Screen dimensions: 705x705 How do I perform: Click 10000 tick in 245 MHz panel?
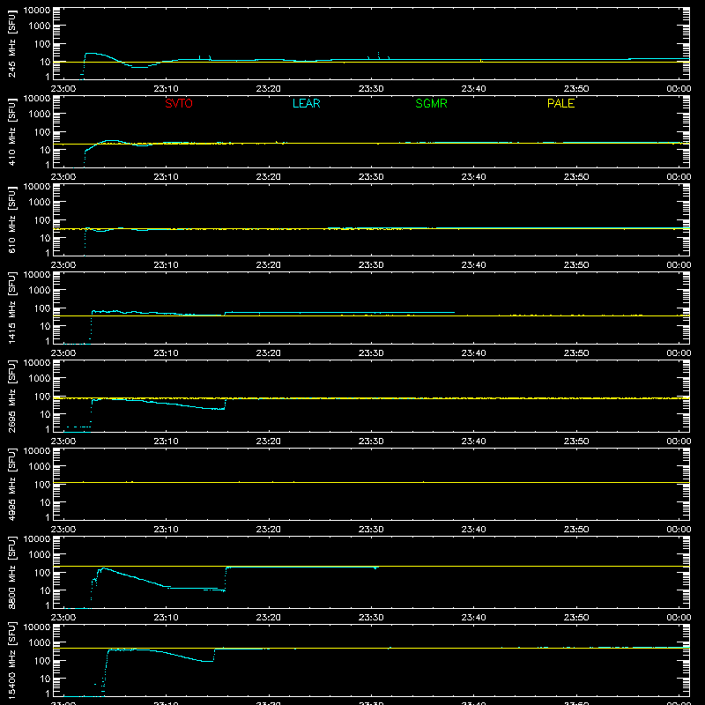(x=37, y=11)
